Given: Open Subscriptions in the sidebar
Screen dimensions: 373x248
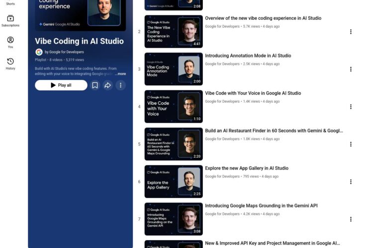Looking at the screenshot, I should tap(10, 21).
